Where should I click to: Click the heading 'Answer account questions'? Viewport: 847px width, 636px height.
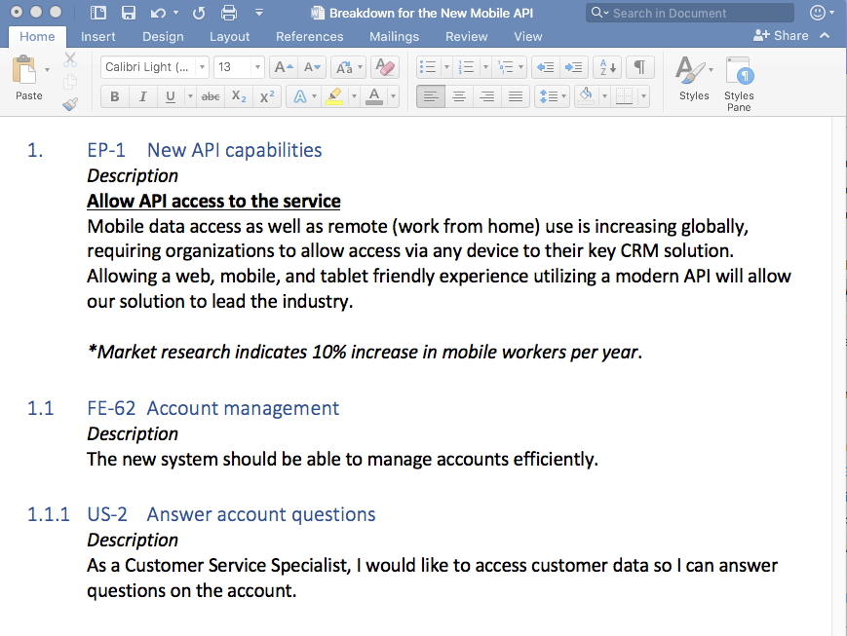(x=261, y=514)
